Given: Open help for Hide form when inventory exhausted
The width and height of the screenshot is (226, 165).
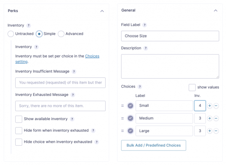Looking at the screenshot, I should [x=93, y=130].
